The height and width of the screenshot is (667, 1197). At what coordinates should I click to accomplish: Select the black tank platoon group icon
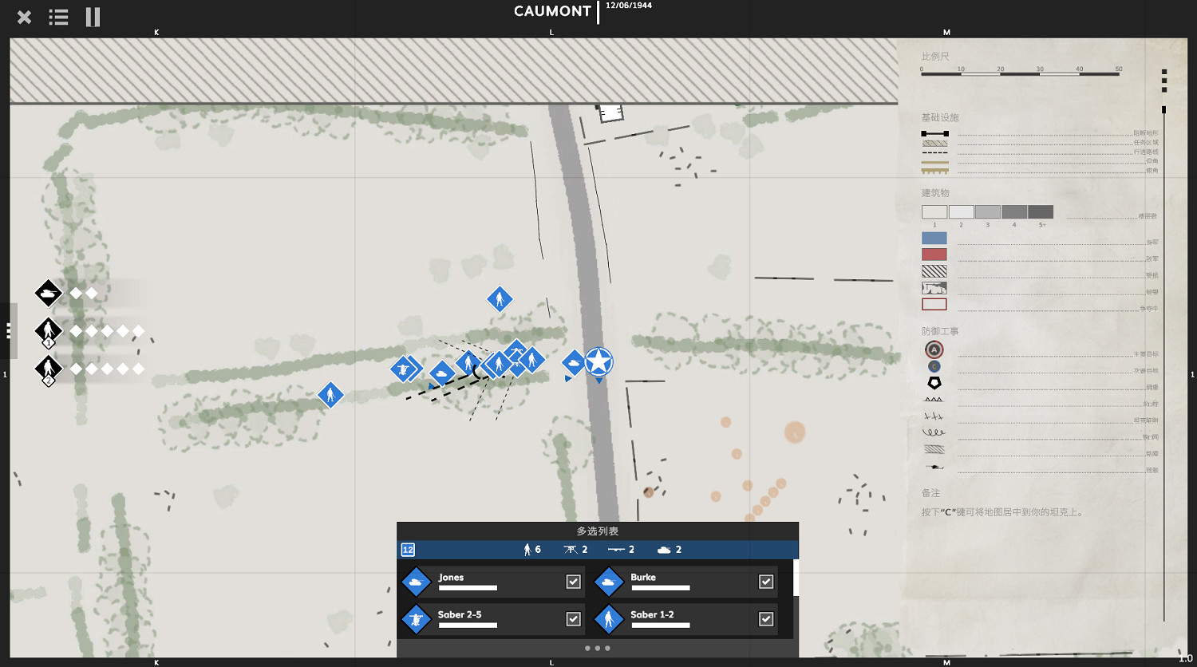click(x=49, y=294)
